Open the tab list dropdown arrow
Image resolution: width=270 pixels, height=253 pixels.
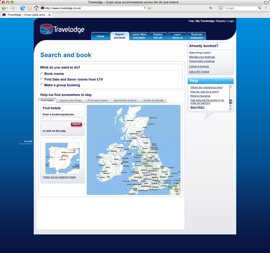(x=268, y=15)
